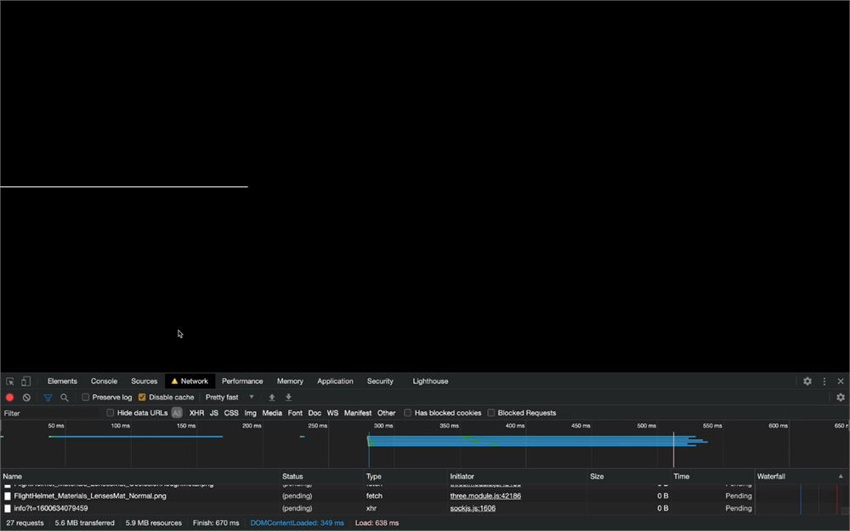Filter requests by XHR
Image resolution: width=850 pixels, height=531 pixels.
pos(197,413)
